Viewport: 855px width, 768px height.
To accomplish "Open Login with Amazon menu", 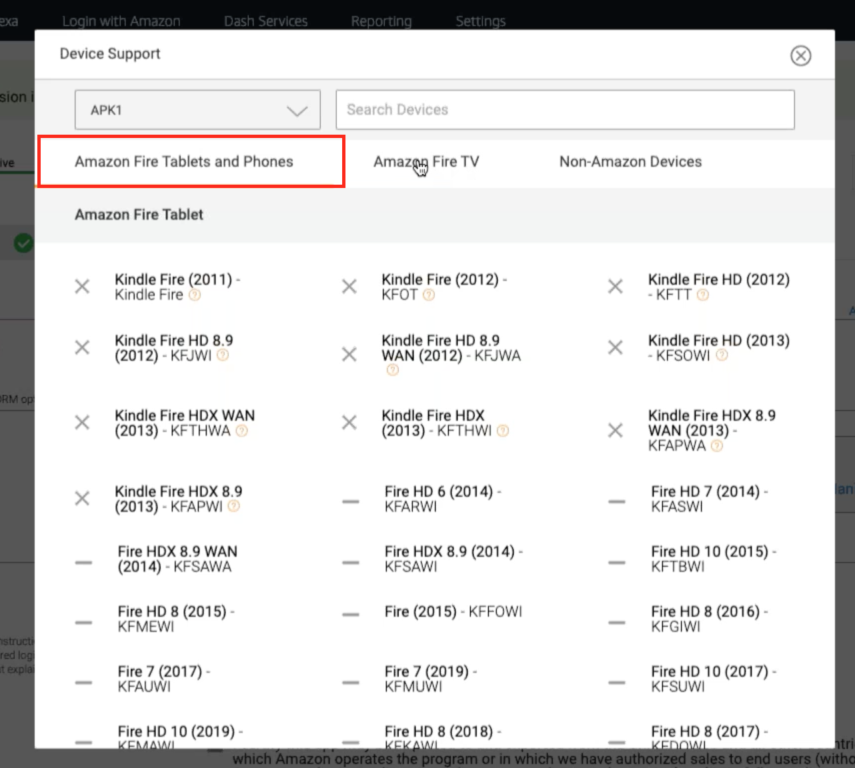I will point(121,21).
